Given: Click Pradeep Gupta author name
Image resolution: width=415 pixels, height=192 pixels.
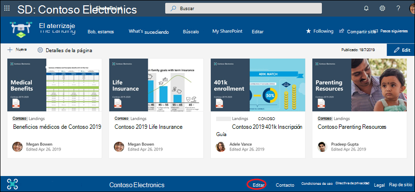Looking at the screenshot, I should pos(345,144).
